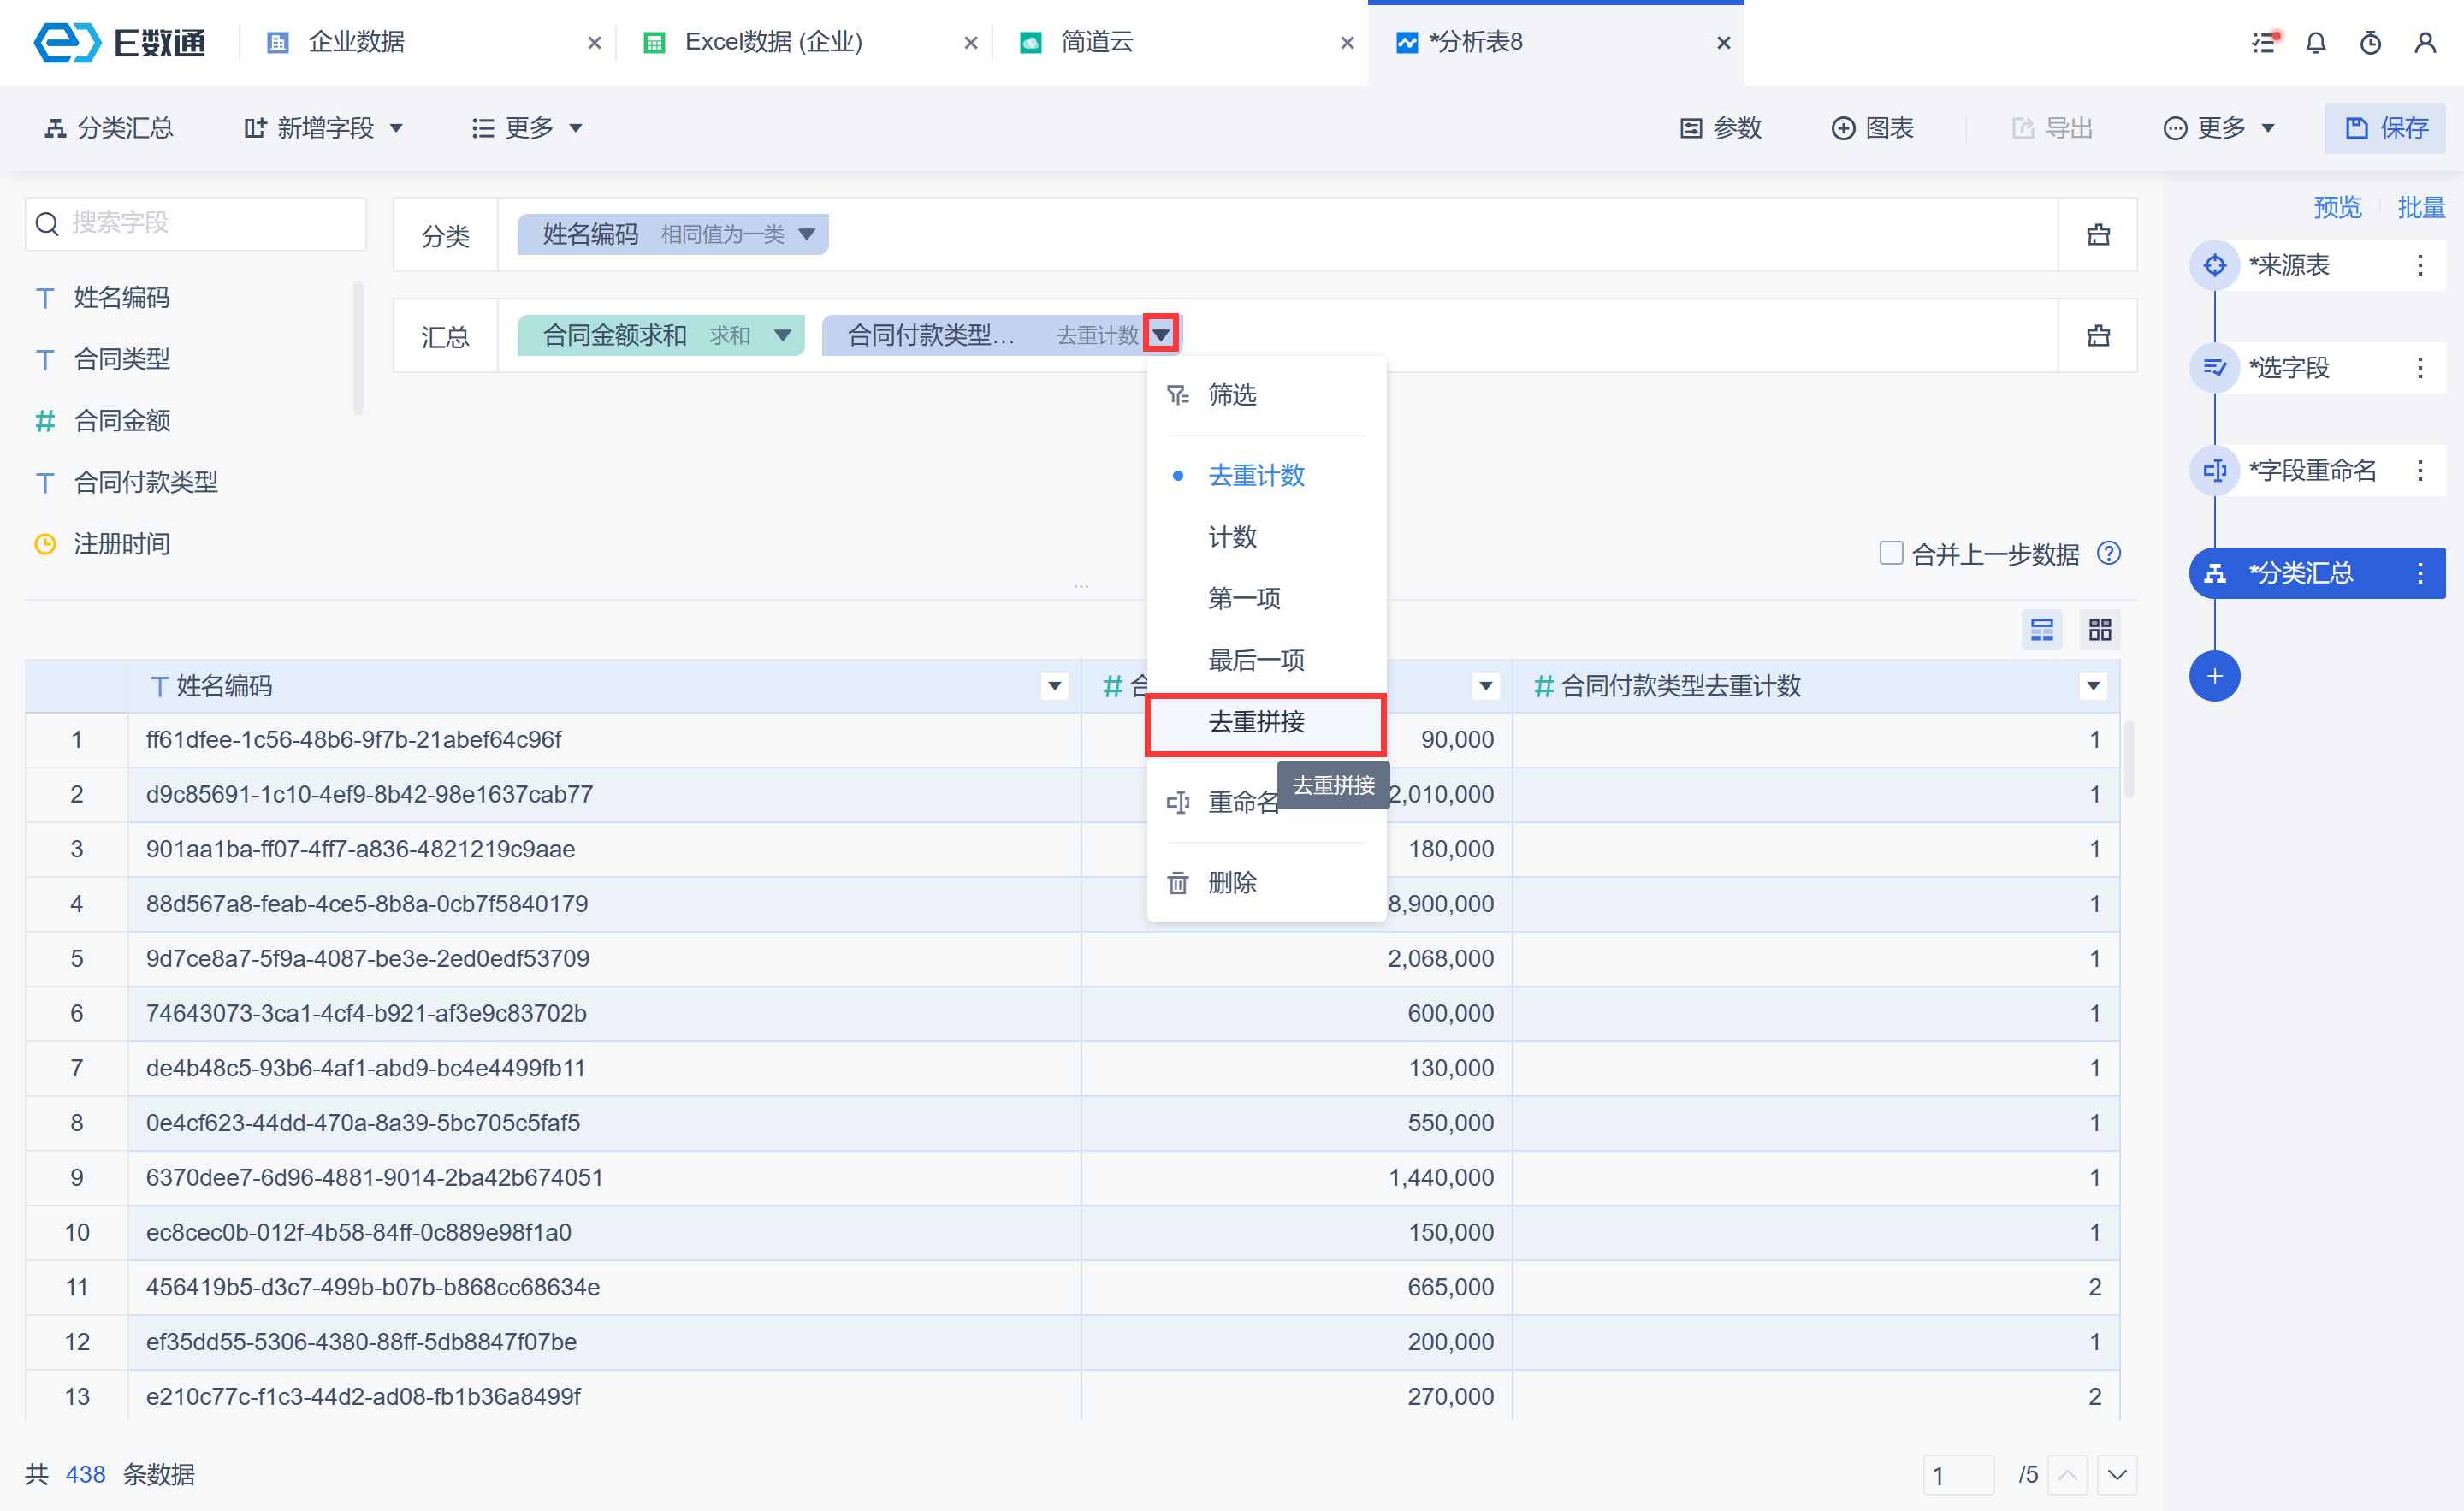Image resolution: width=2464 pixels, height=1511 pixels.
Task: Select 去重拼接 from the context menu
Action: (1256, 722)
